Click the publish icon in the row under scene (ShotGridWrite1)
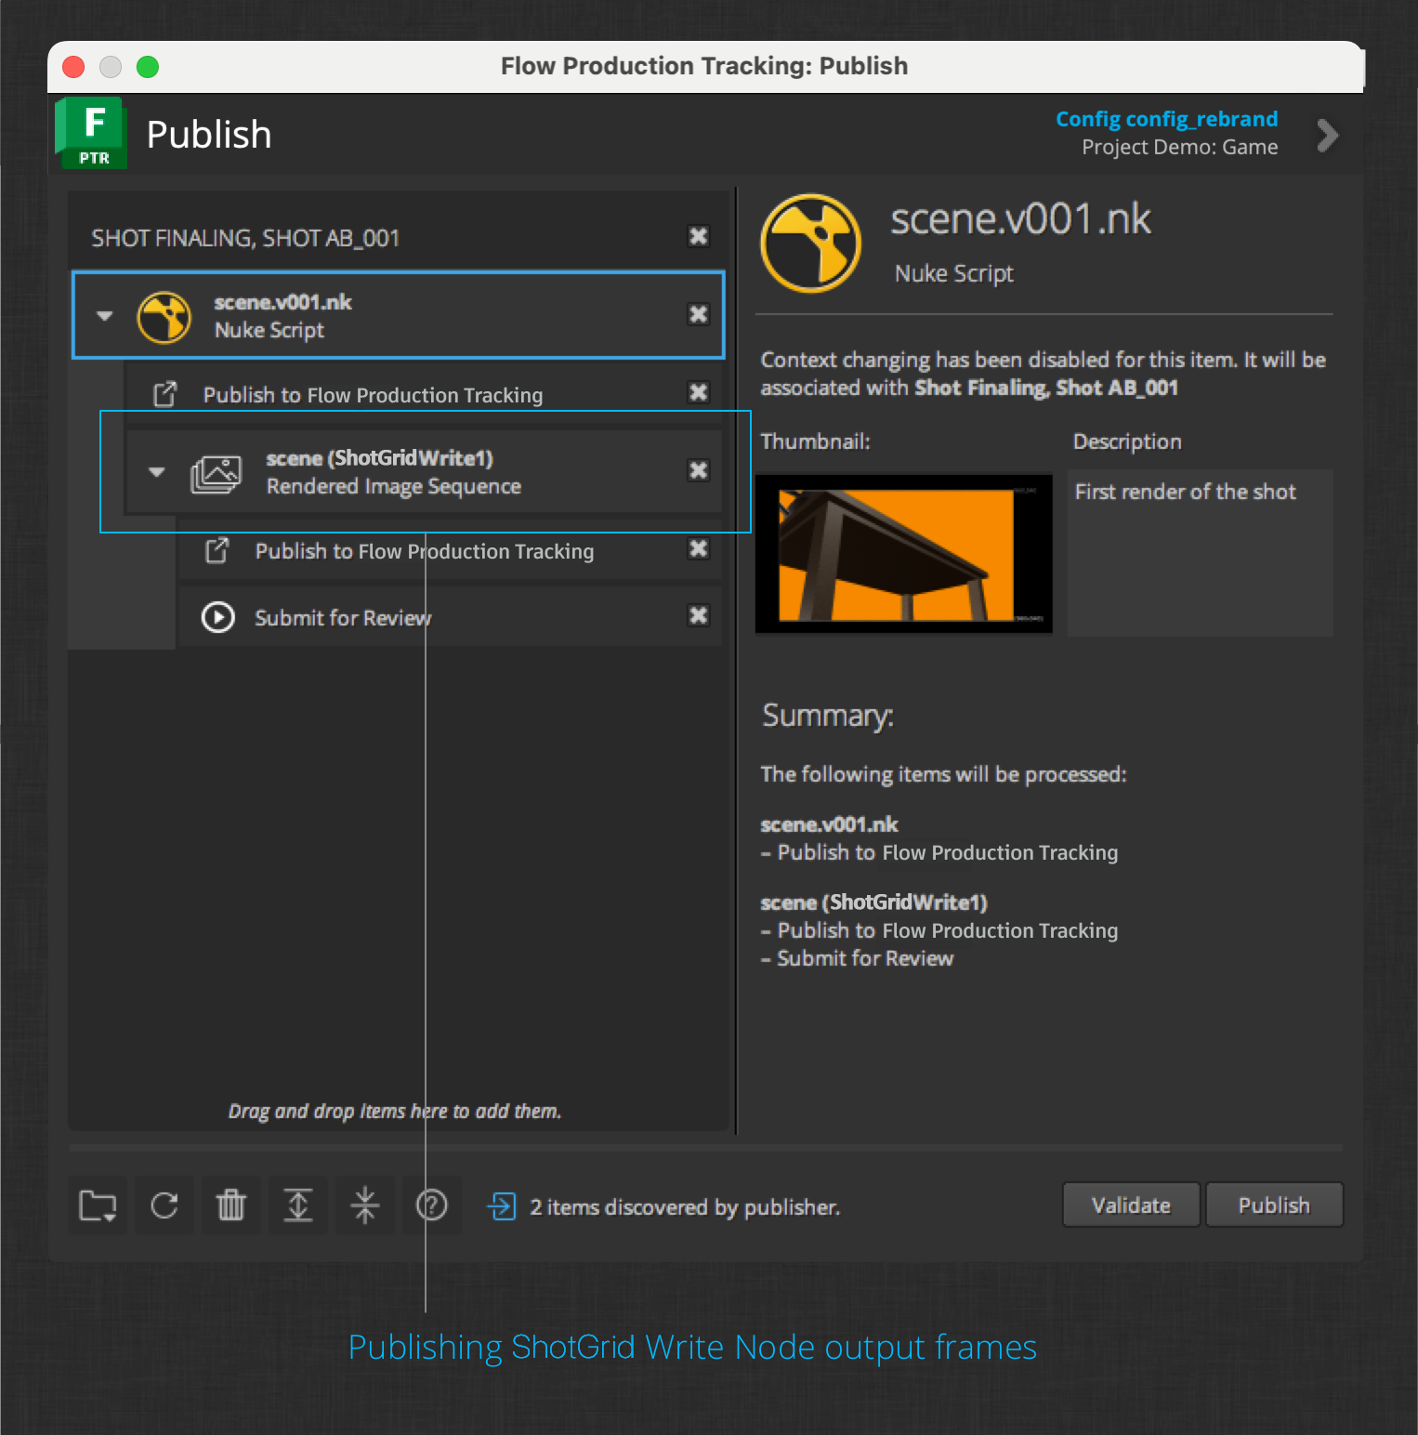 (x=217, y=550)
